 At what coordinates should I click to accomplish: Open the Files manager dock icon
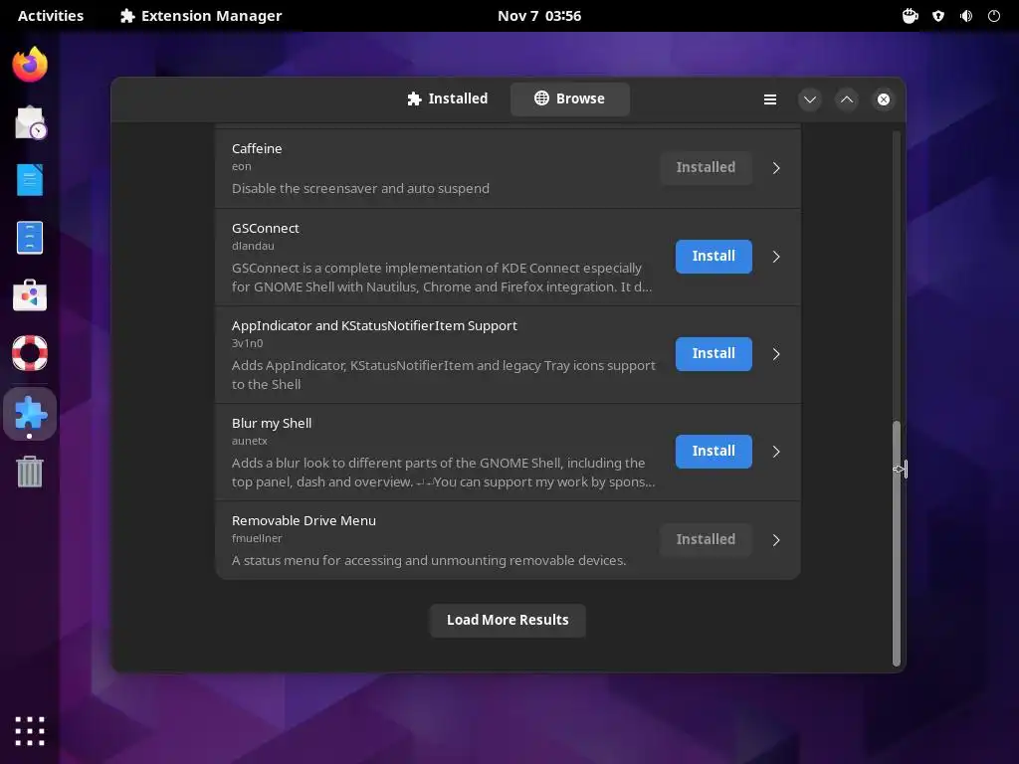point(30,238)
